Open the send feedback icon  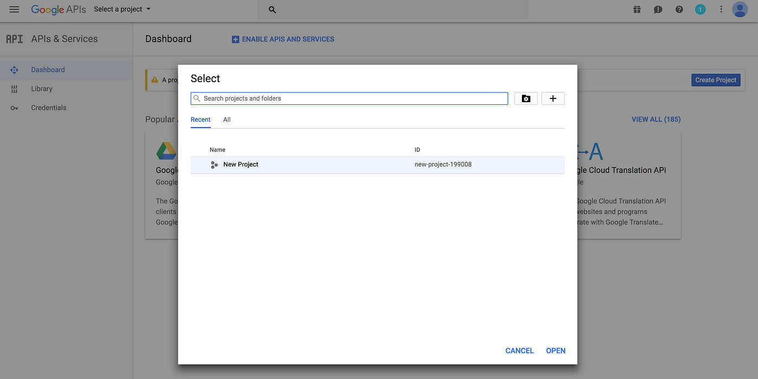tap(658, 9)
